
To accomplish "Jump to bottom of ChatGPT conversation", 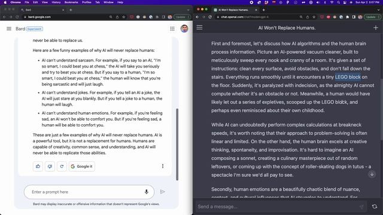I will tap(372, 174).
